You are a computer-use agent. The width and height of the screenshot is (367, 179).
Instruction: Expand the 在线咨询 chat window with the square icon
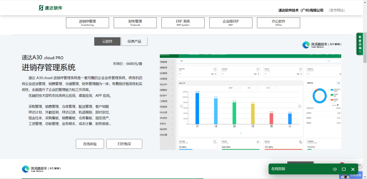click(344, 169)
